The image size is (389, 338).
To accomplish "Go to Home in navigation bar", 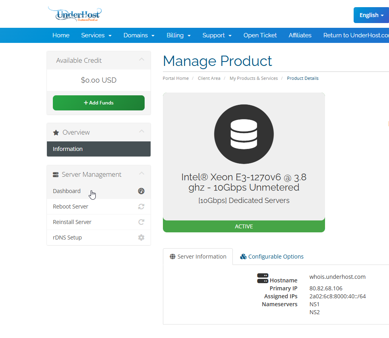I will [x=61, y=35].
